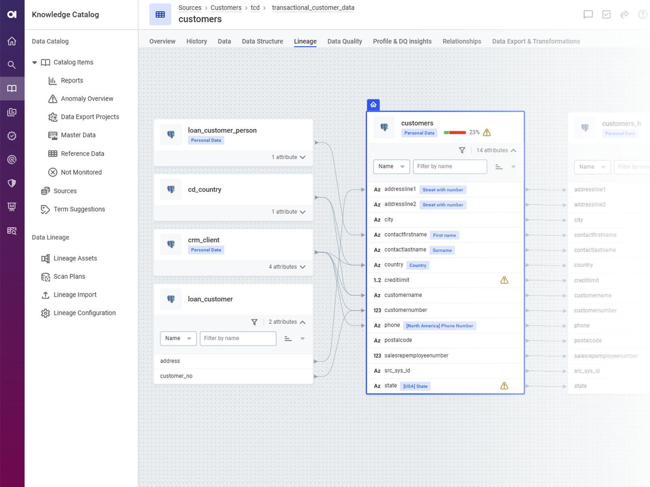
Task: Click the 23% data quality bar
Action: 455,133
